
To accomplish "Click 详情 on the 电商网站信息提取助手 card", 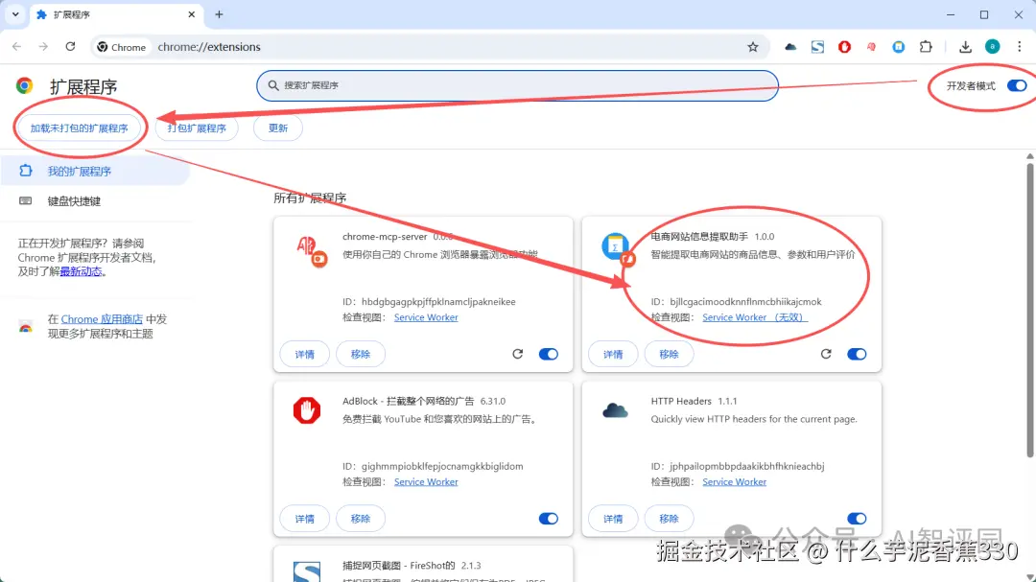I will (612, 354).
